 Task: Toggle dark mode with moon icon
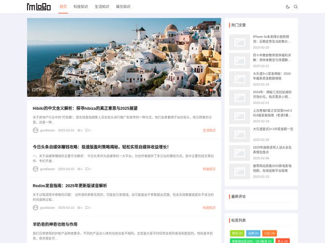[x=288, y=7]
